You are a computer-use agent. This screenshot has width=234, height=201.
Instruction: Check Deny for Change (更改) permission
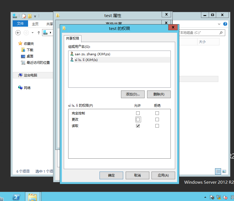(157, 119)
